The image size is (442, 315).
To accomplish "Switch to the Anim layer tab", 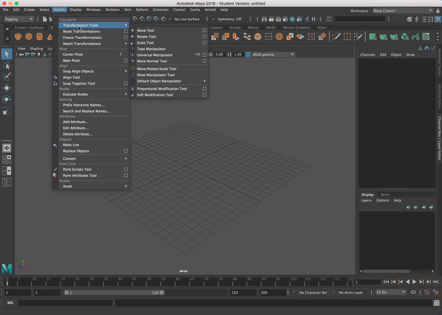I will click(x=385, y=195).
